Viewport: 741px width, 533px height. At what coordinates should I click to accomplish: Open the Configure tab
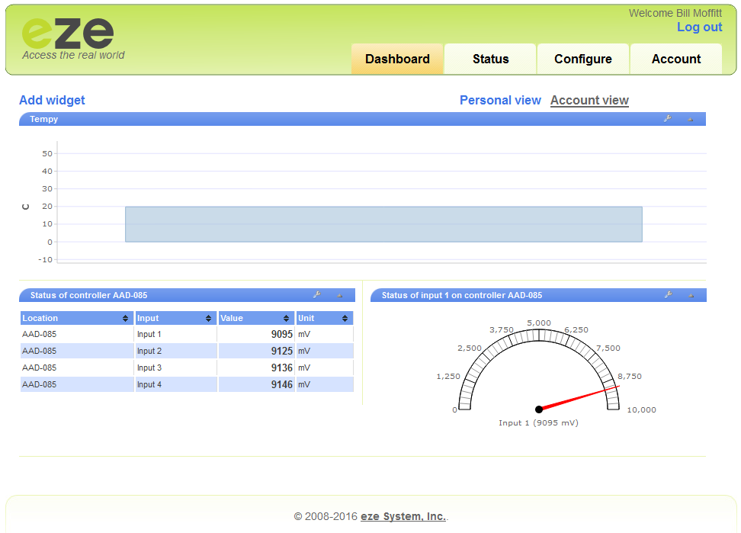tap(583, 59)
